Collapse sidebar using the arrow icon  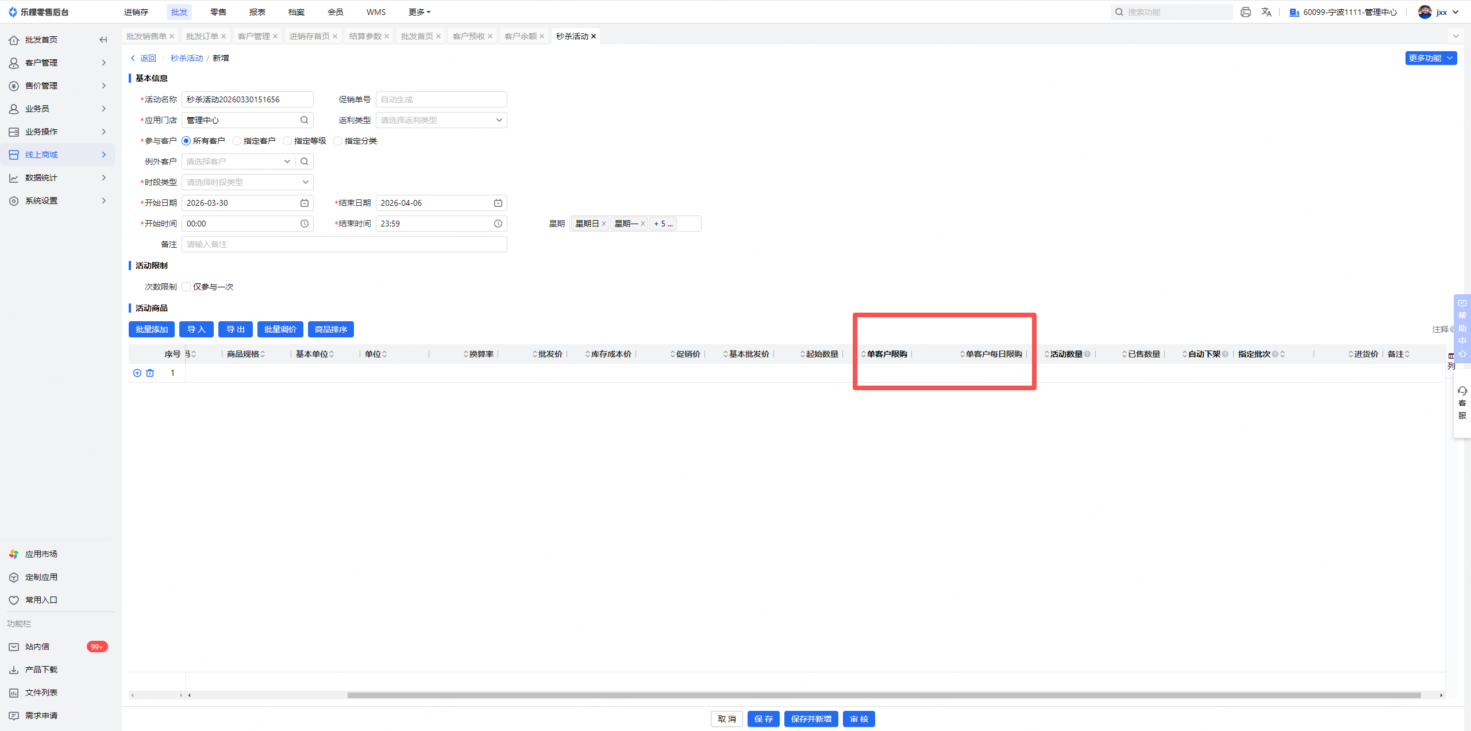click(x=103, y=40)
